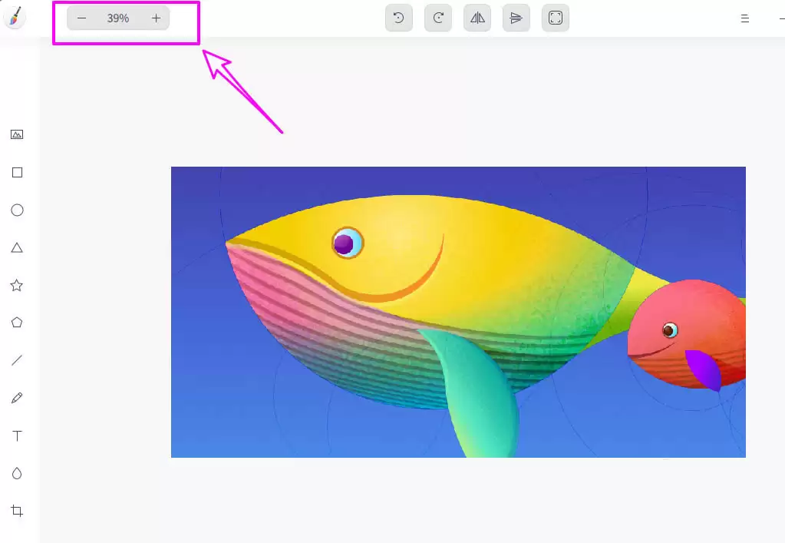Screen dimensions: 785x543
Task: Flip the image horizontally
Action: pos(477,18)
